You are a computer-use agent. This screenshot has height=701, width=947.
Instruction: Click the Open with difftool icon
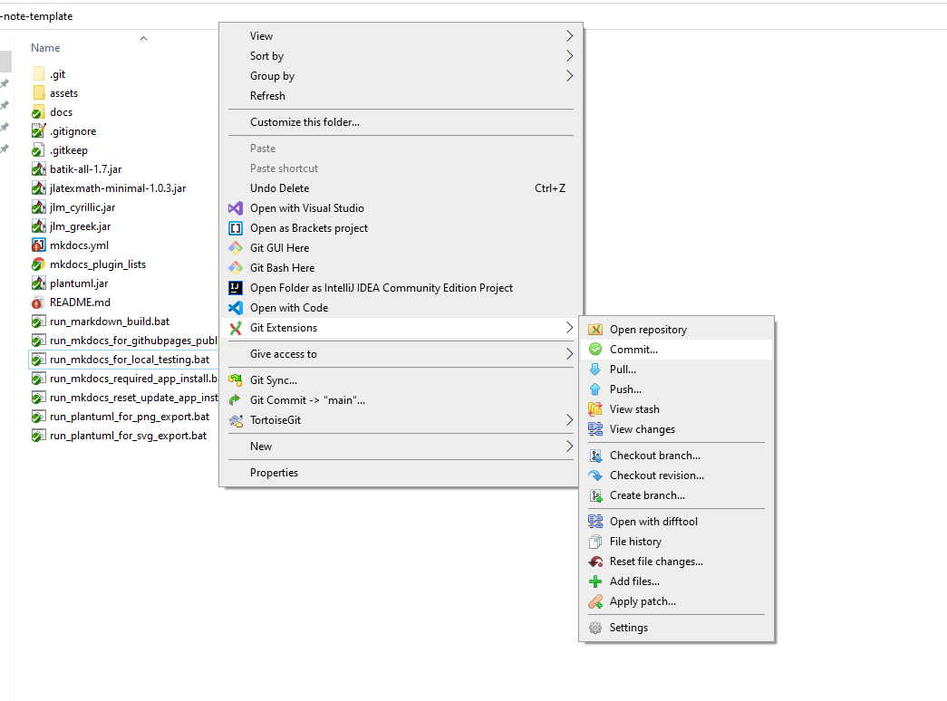tap(594, 521)
